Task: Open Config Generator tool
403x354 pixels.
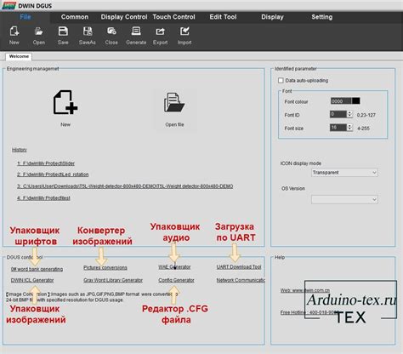Action: [x=176, y=280]
